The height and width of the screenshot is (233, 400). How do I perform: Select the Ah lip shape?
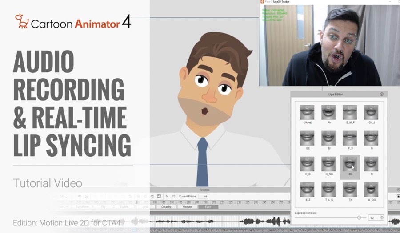tap(328, 112)
